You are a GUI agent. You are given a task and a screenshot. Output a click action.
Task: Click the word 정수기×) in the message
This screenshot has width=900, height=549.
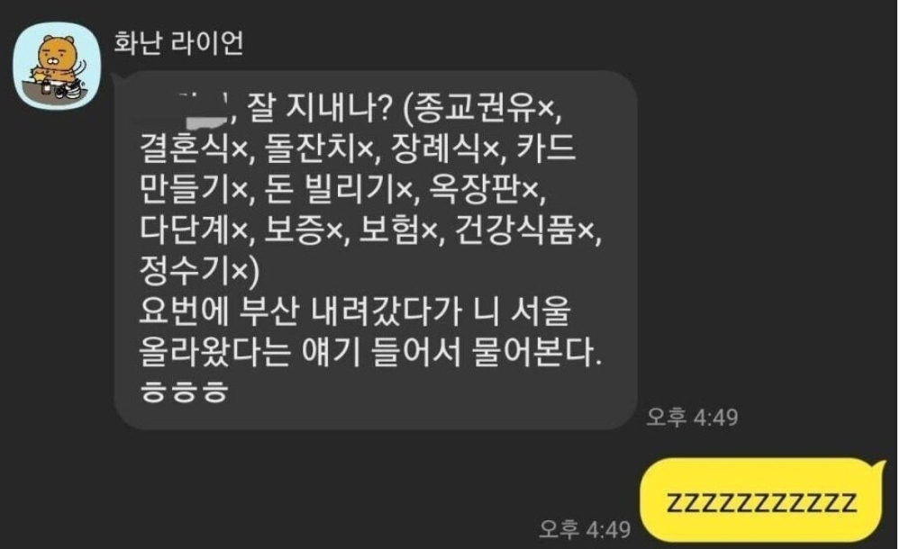[x=199, y=270]
